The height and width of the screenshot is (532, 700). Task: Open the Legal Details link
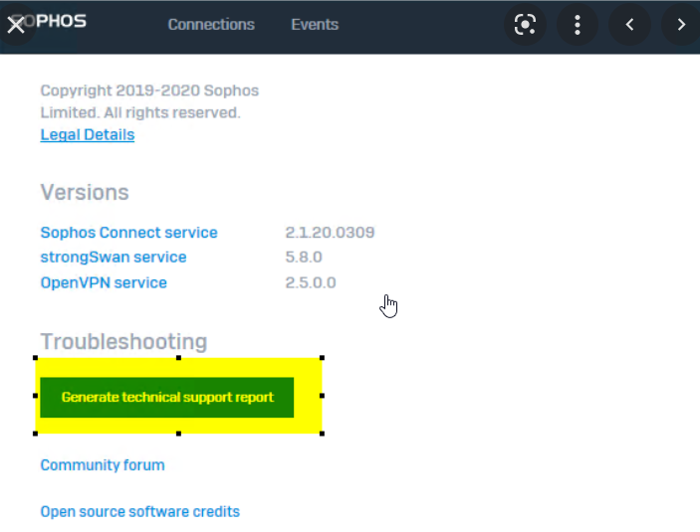(x=88, y=134)
